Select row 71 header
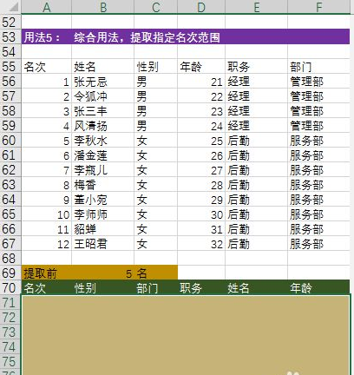The width and height of the screenshot is (354, 375). click(x=10, y=302)
